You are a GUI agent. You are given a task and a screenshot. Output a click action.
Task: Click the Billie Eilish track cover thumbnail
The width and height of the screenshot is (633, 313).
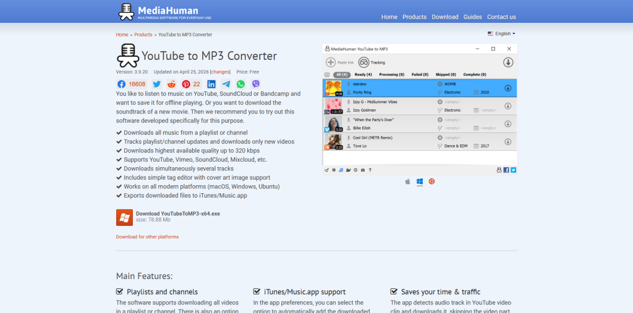[x=333, y=124]
